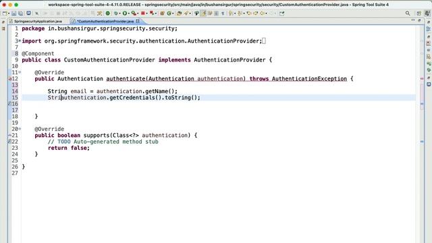Open the Outline view in right sidebar
Screen dimensions: 432x243
tap(429, 28)
